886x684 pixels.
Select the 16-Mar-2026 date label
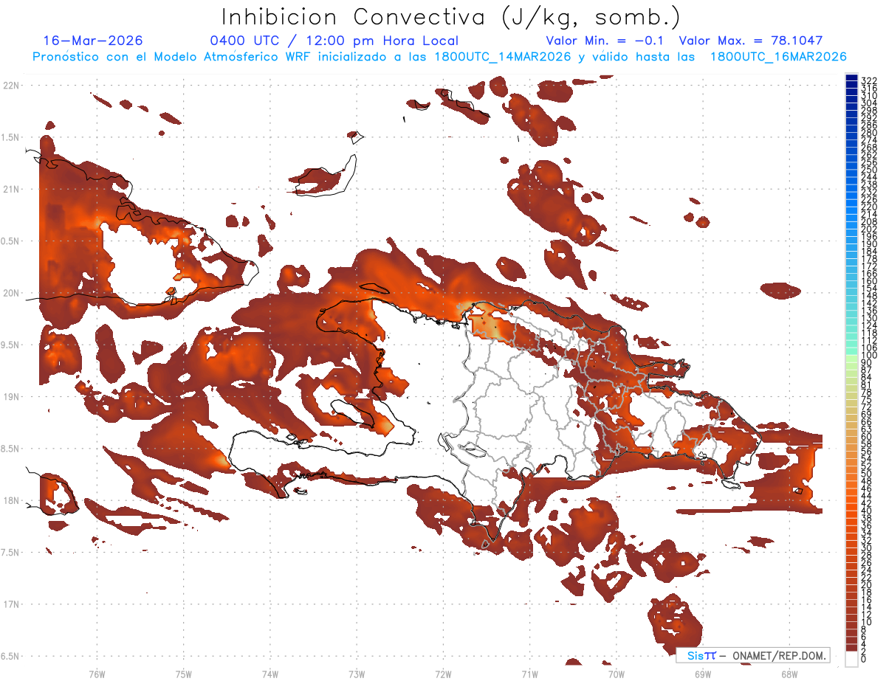click(x=93, y=41)
